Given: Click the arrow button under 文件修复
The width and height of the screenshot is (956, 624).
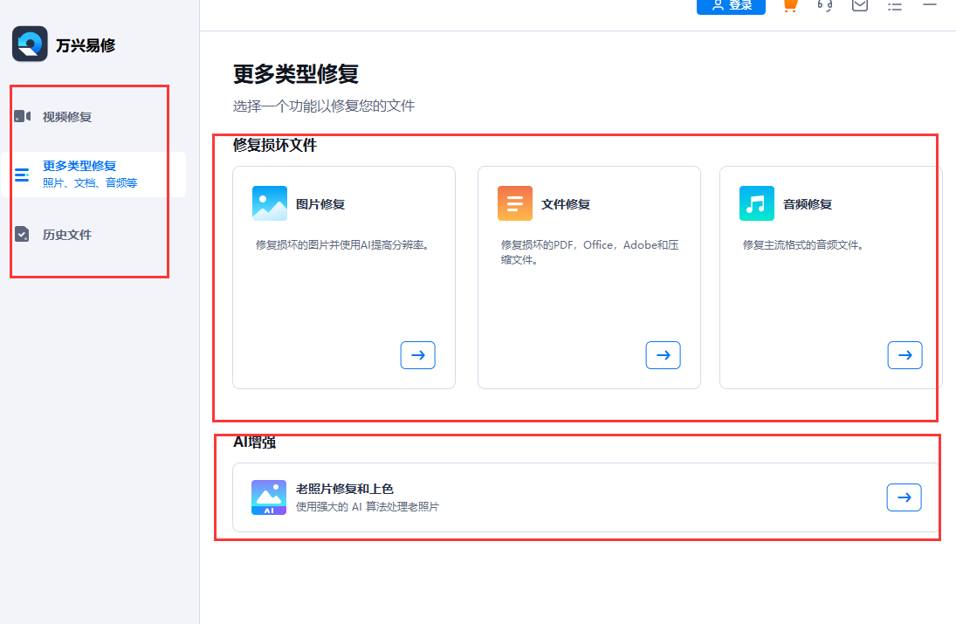Looking at the screenshot, I should tap(663, 354).
